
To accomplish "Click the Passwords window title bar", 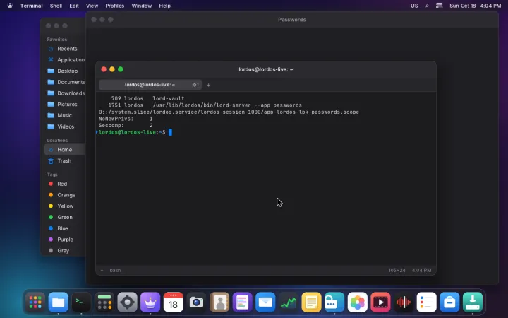I will pyautogui.click(x=291, y=20).
